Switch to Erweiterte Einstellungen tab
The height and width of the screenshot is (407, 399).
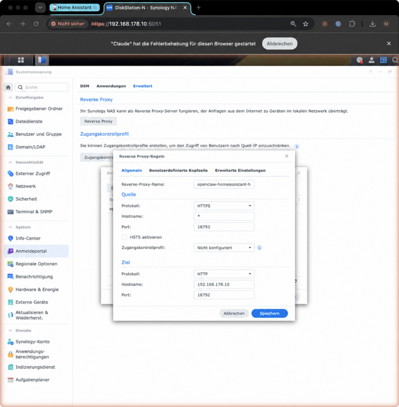(x=241, y=170)
